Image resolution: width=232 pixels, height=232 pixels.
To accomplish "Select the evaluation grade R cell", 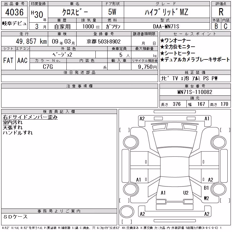I will coord(221,12).
